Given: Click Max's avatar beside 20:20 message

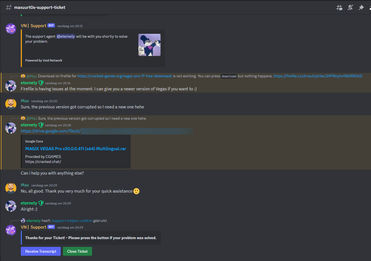Looking at the screenshot, I should tap(11, 104).
